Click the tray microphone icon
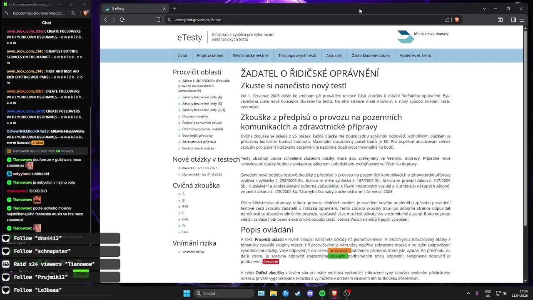Image resolution: width=533 pixels, height=300 pixels. point(477,293)
